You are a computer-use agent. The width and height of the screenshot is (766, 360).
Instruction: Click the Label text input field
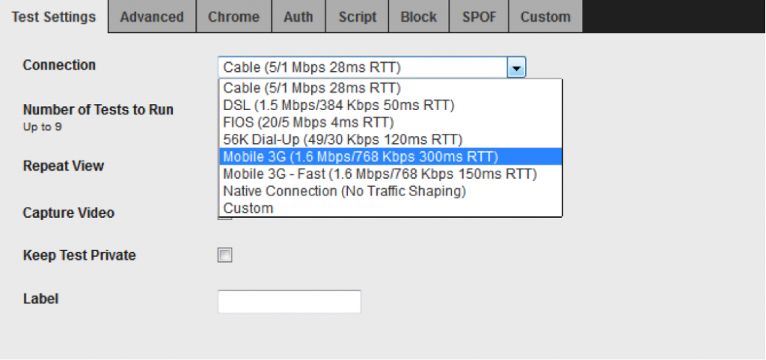(289, 301)
